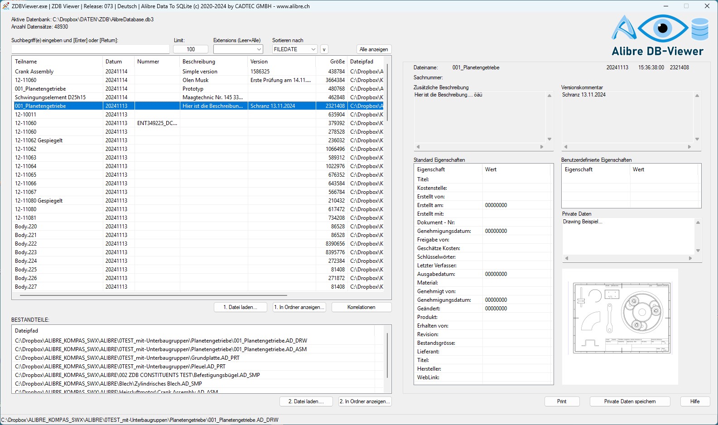Click the Limit field showing 100

tap(191, 49)
